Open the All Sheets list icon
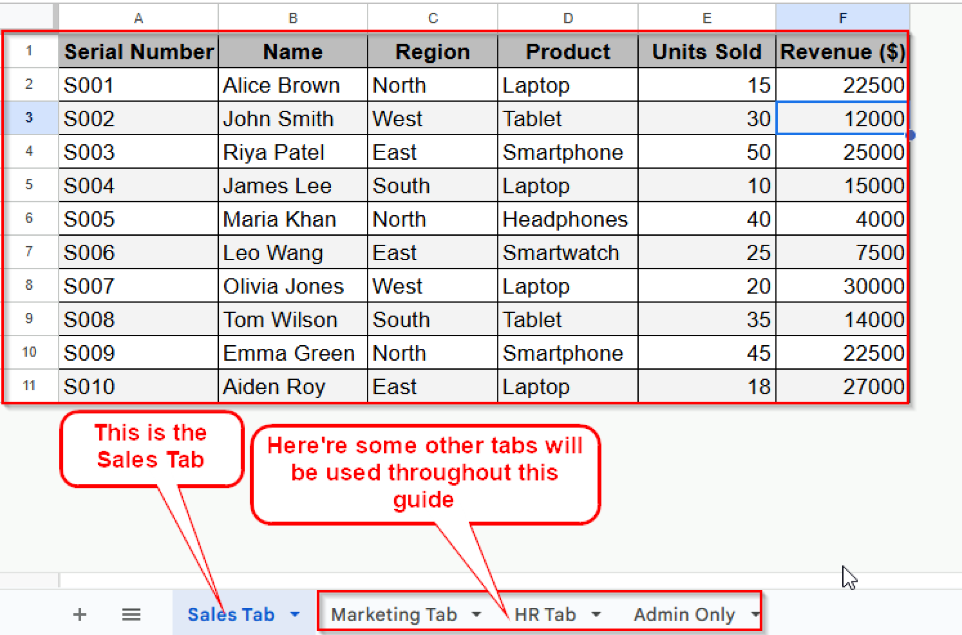The width and height of the screenshot is (962, 635). 131,614
